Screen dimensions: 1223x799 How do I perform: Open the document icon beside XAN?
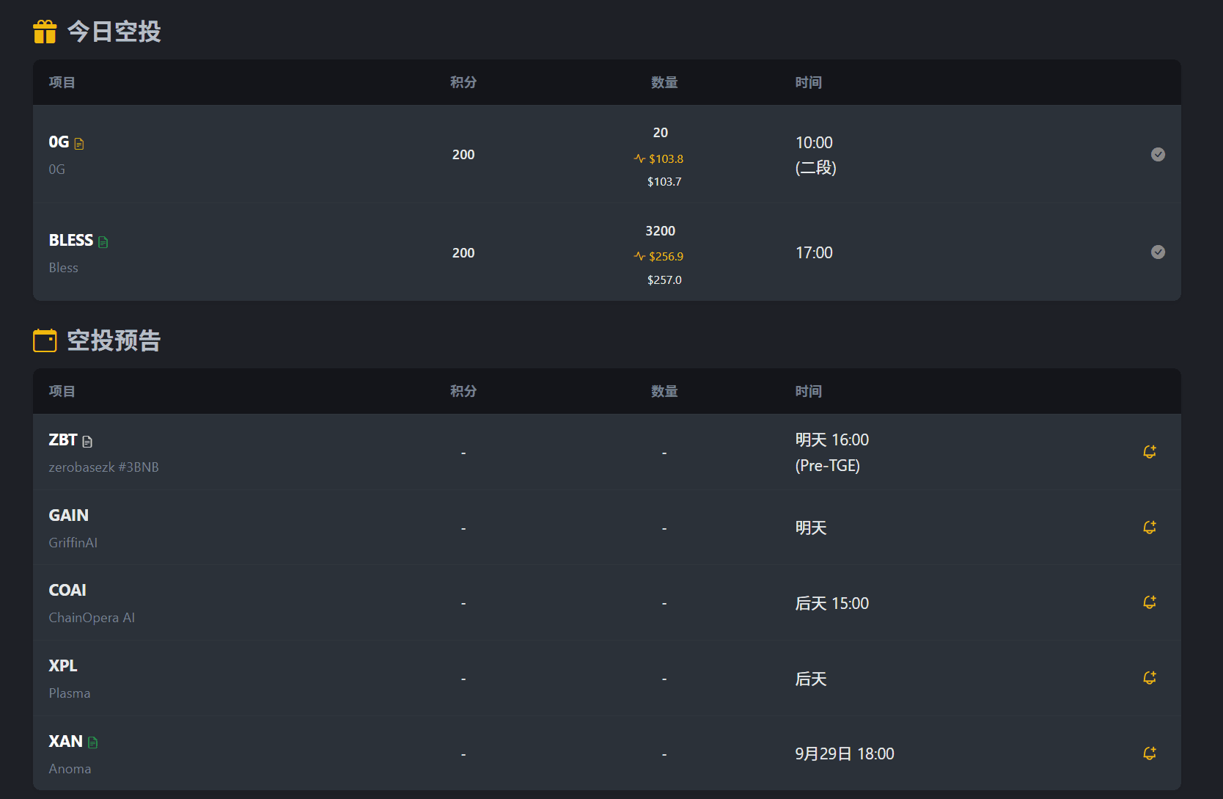[x=93, y=743]
